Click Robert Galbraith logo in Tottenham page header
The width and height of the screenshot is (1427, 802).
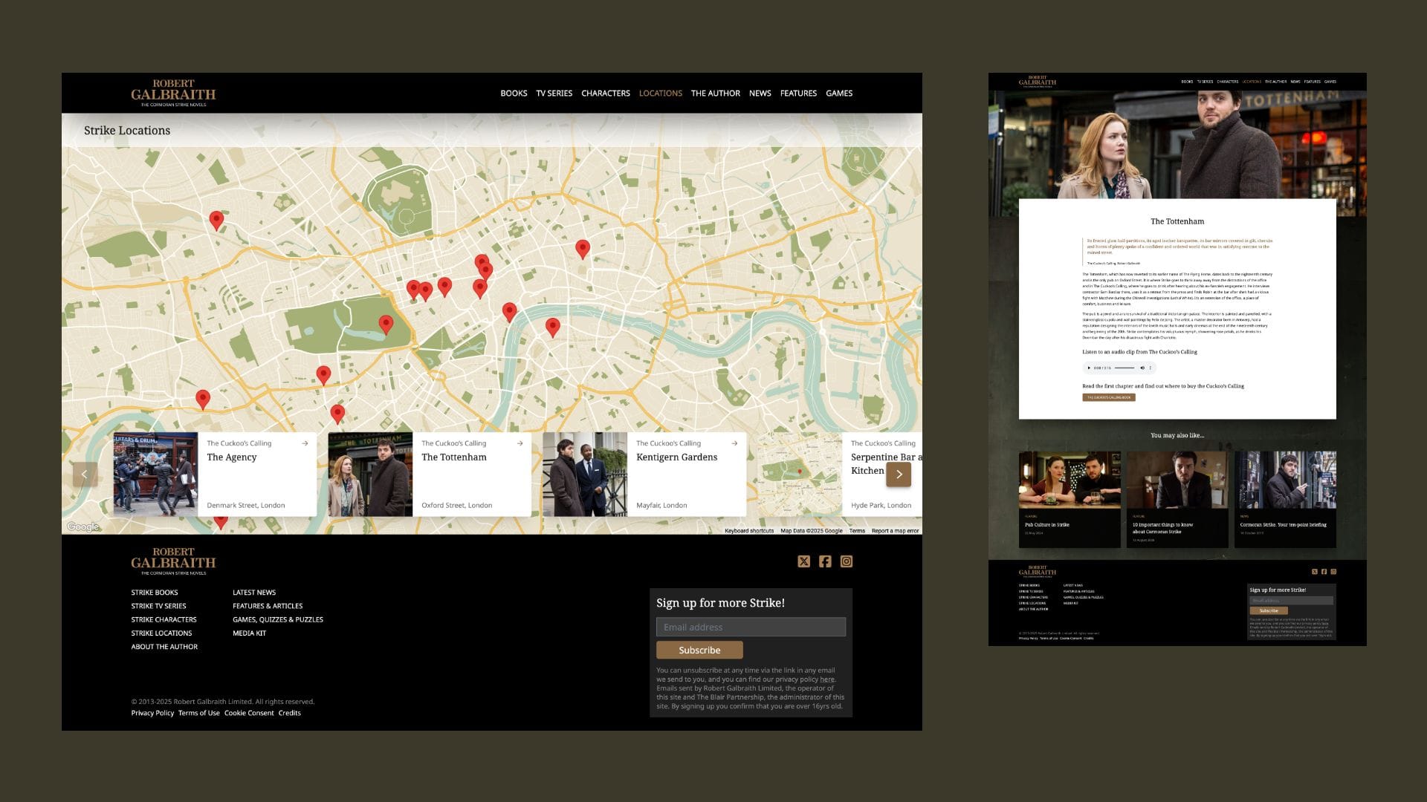[1038, 82]
